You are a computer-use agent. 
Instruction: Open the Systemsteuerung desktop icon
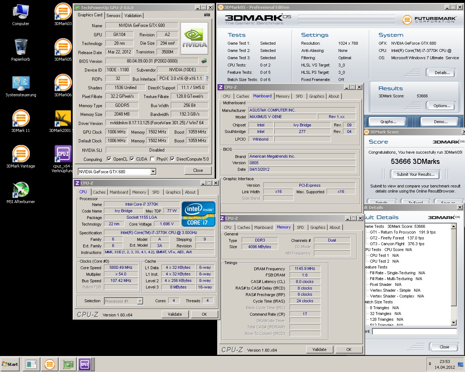(x=21, y=86)
